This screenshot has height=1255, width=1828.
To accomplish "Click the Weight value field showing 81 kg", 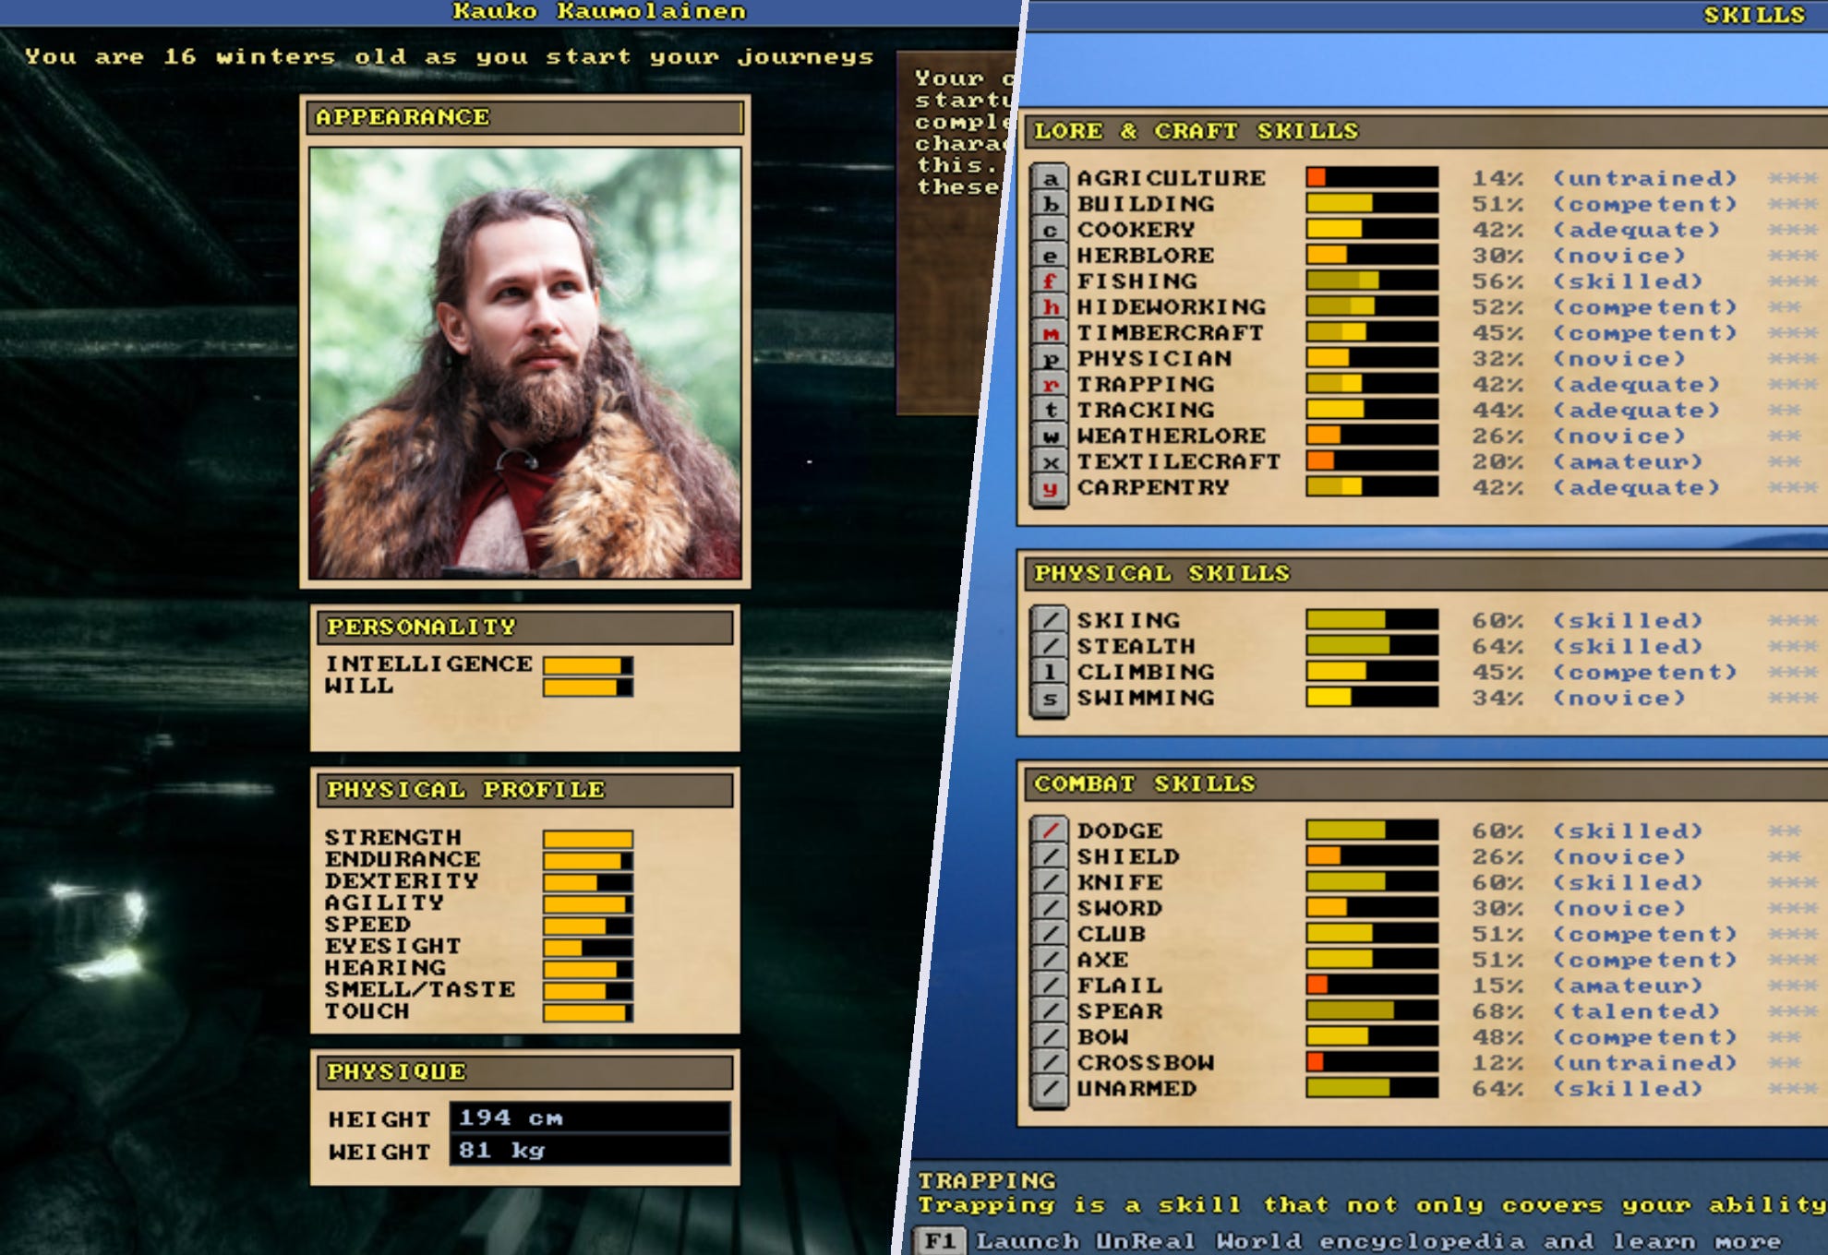I will [x=589, y=1151].
